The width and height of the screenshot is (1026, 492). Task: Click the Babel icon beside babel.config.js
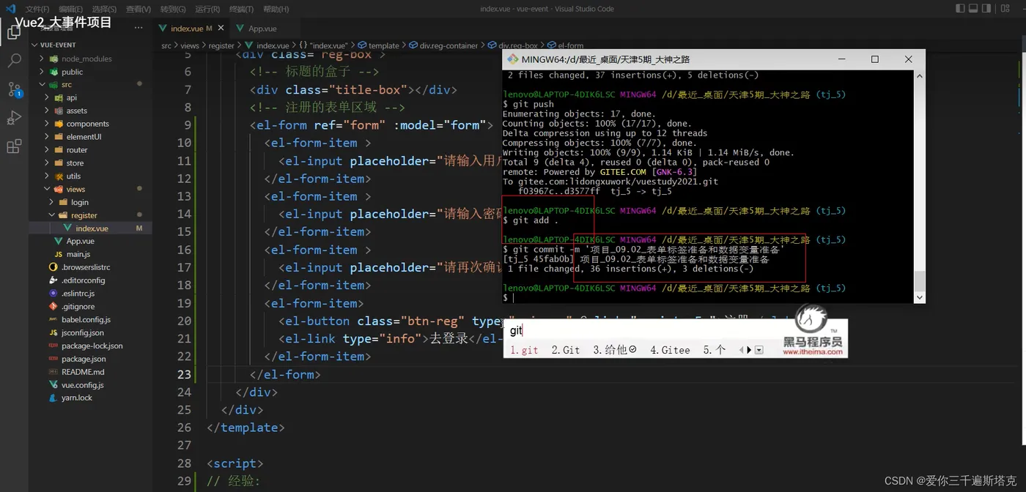pyautogui.click(x=53, y=319)
